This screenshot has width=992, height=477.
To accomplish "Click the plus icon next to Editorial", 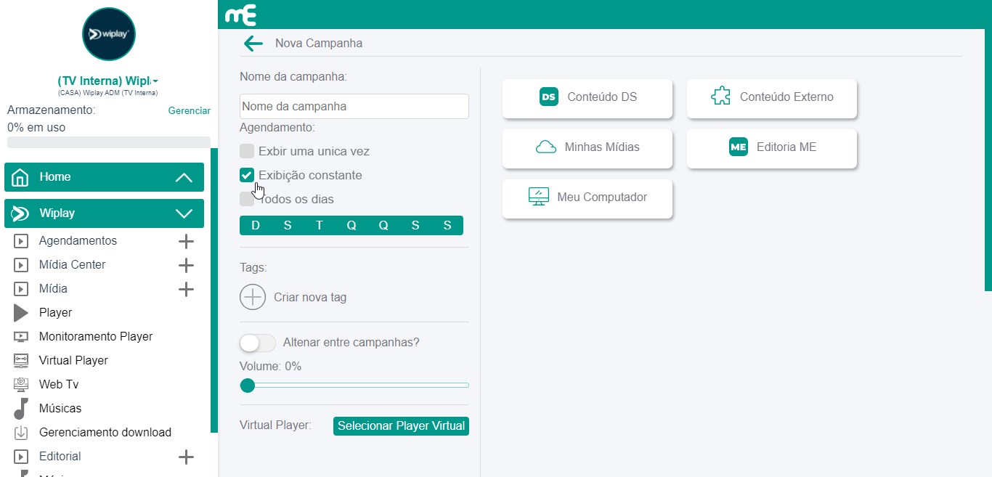I will 186,457.
